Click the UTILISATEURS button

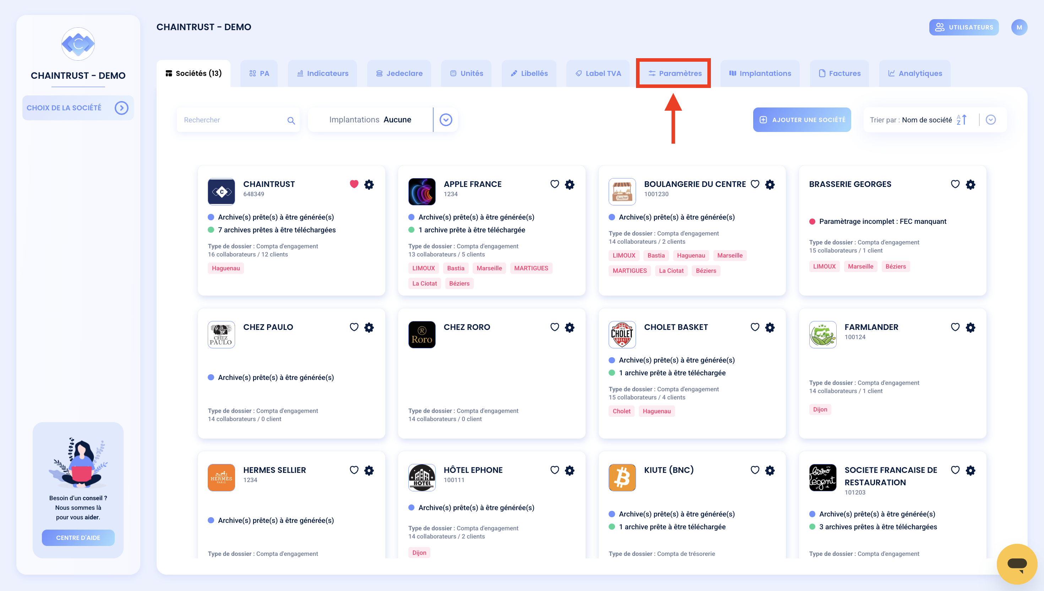tap(963, 27)
